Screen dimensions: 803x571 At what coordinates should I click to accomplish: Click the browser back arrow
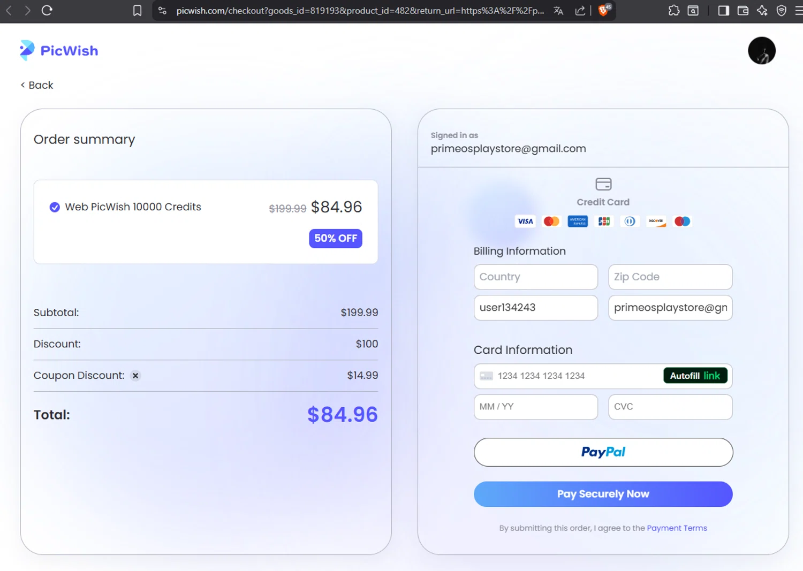click(9, 10)
